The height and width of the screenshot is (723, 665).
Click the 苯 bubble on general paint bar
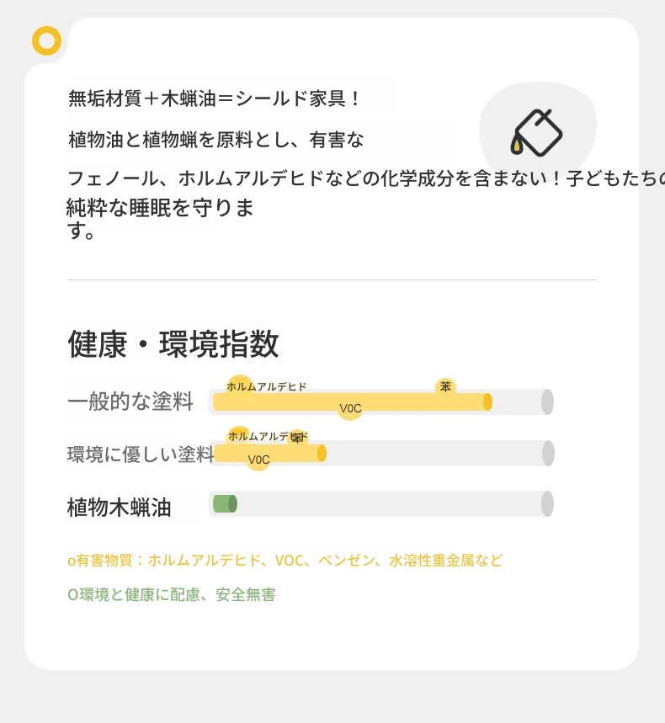445,387
